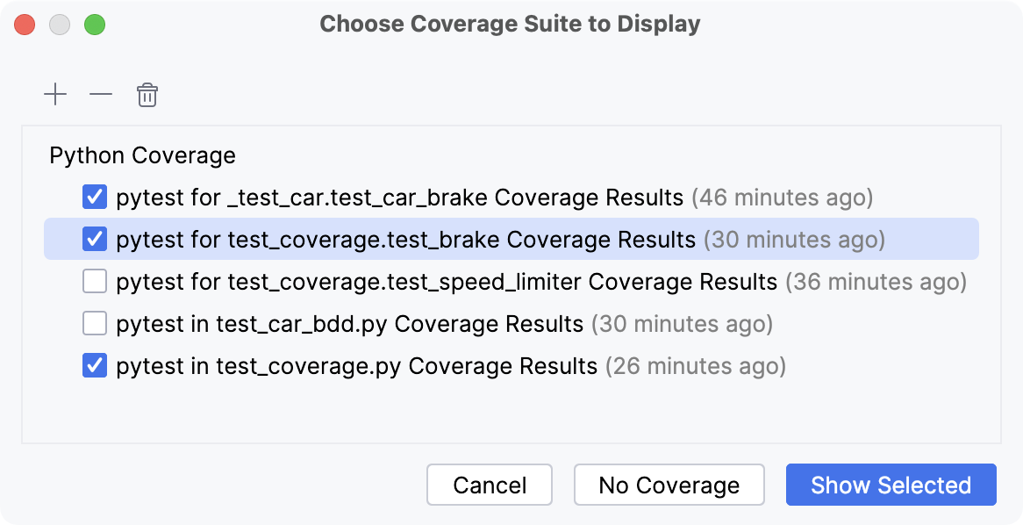Click the 26 minutes ago timestamp
The width and height of the screenshot is (1023, 525).
click(x=698, y=365)
